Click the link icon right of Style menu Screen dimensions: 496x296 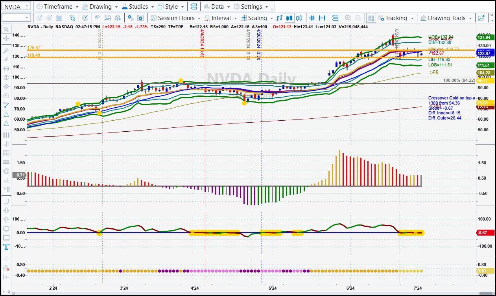193,7
